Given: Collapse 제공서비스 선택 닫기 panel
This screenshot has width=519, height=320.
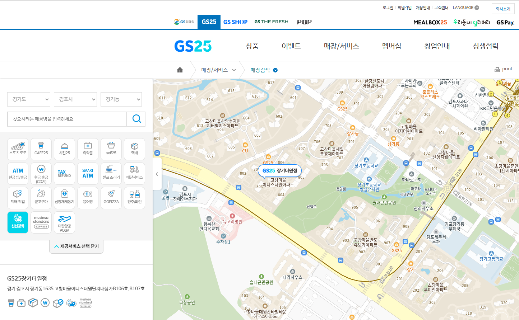Looking at the screenshot, I should click(x=76, y=246).
